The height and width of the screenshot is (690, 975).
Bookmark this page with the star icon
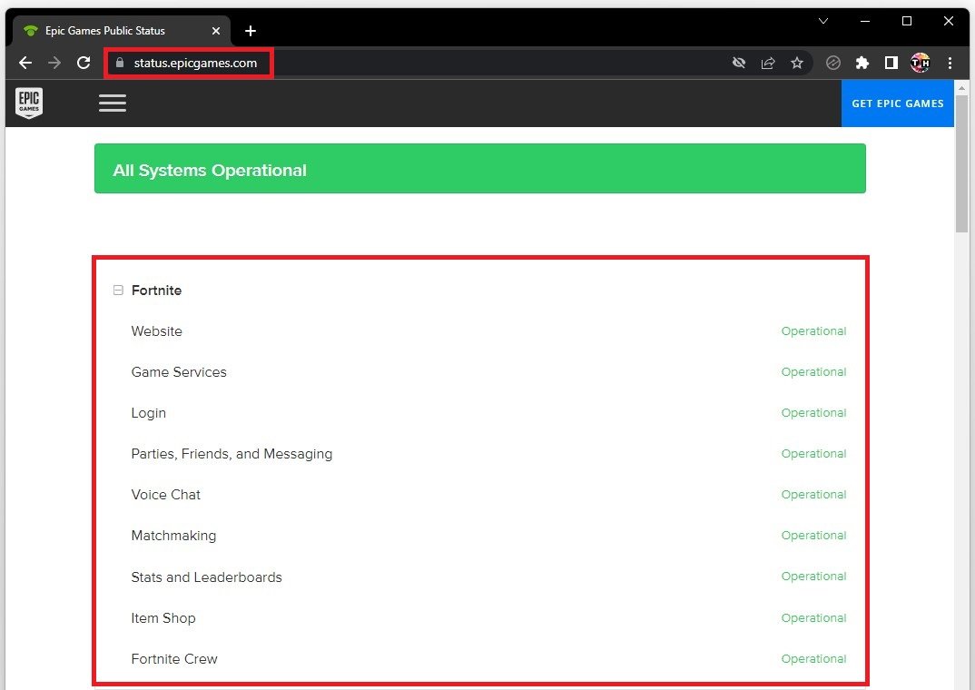click(797, 63)
